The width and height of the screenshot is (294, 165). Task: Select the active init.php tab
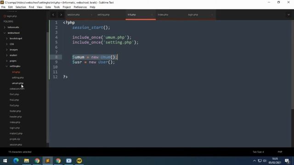tap(132, 15)
